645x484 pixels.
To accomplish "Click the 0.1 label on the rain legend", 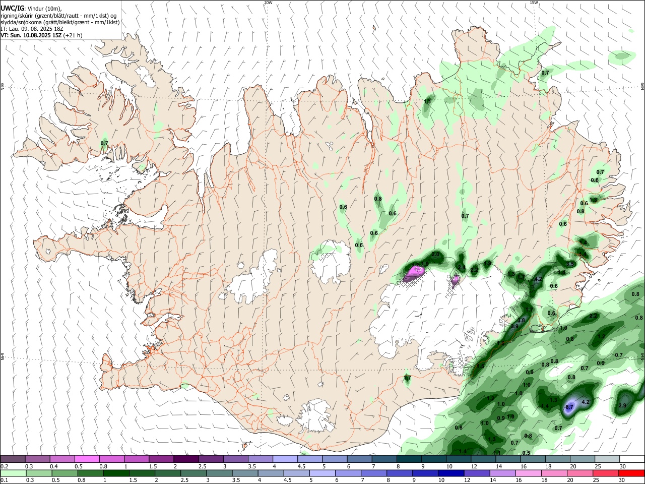I will coord(4,480).
